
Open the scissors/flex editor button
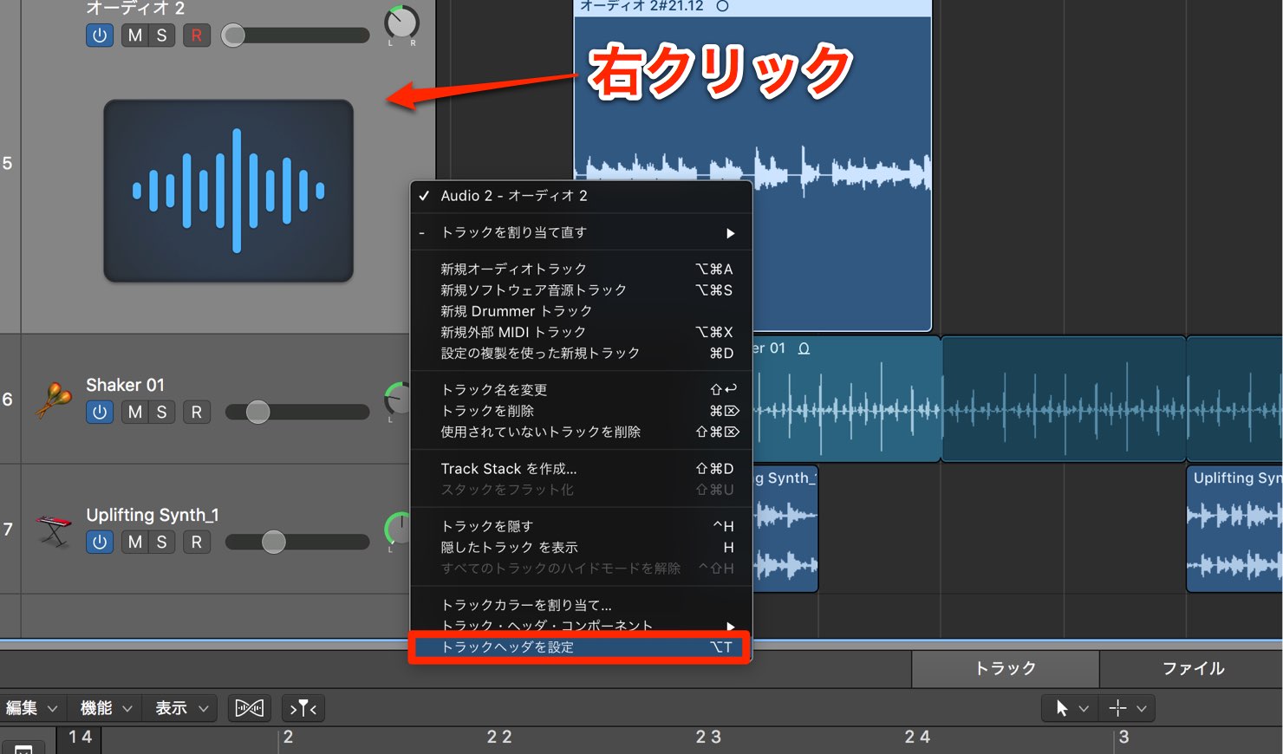point(250,708)
